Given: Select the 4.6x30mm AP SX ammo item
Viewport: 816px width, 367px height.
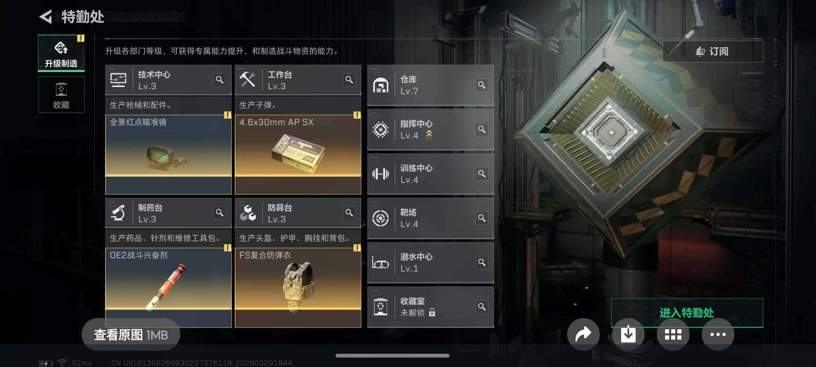Looking at the screenshot, I should click(x=298, y=155).
